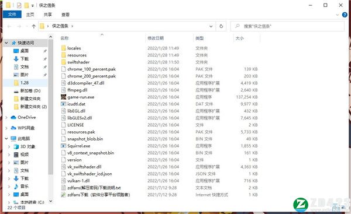Select the ffmpeg.dll file icon

pos(64,90)
